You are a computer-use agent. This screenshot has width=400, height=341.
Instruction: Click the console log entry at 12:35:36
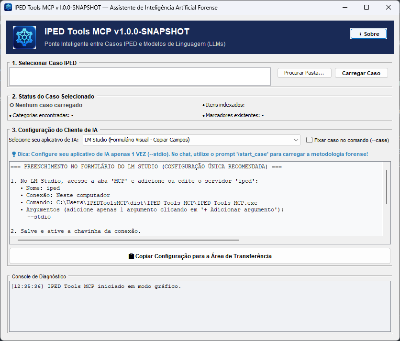96,286
